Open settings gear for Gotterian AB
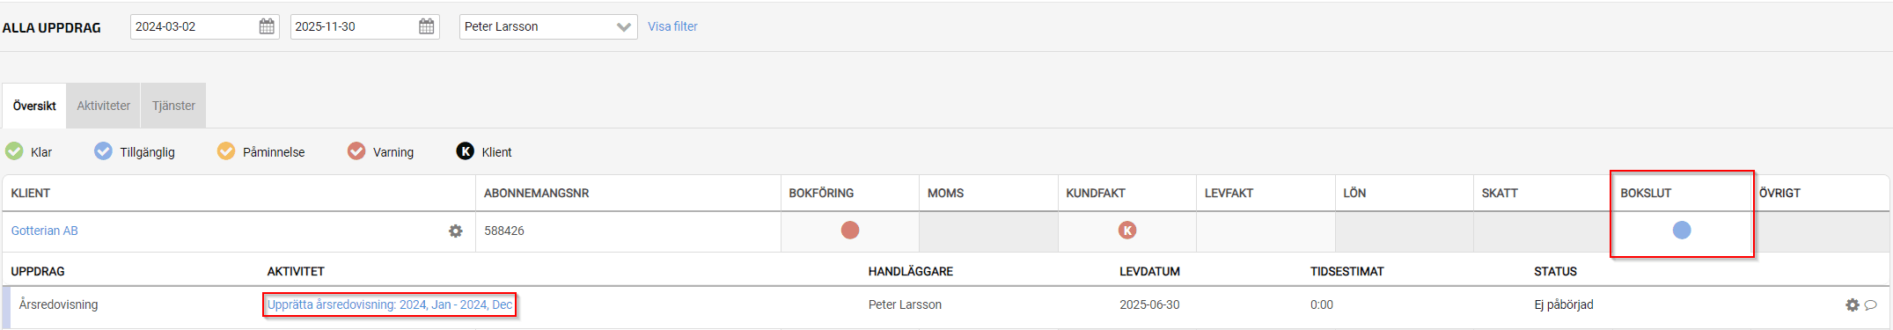Viewport: 1893px width, 330px height. 455,231
